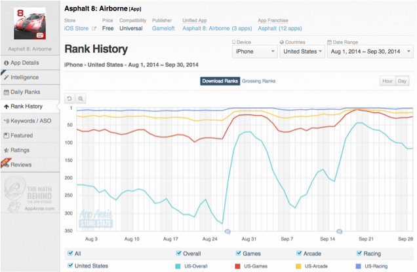The width and height of the screenshot is (417, 272).
Task: Open the iPhone device dropdown
Action: point(255,52)
